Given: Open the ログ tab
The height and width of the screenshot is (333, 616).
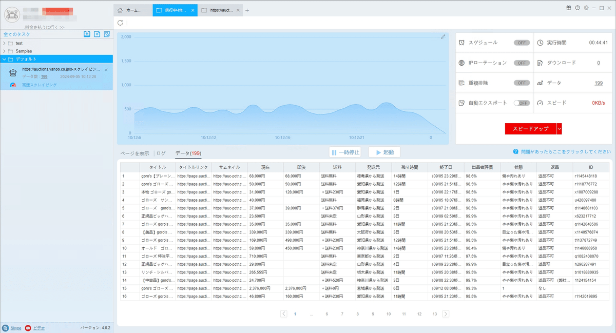Looking at the screenshot, I should 161,153.
